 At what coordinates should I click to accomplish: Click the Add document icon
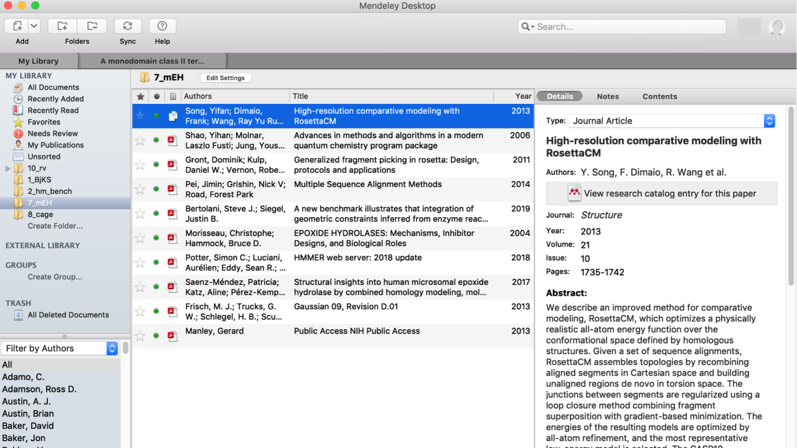[x=17, y=26]
